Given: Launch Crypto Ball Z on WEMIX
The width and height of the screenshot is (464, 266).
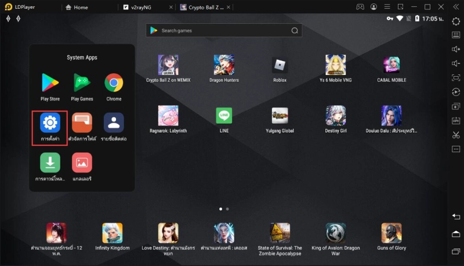Looking at the screenshot, I should point(168,65).
